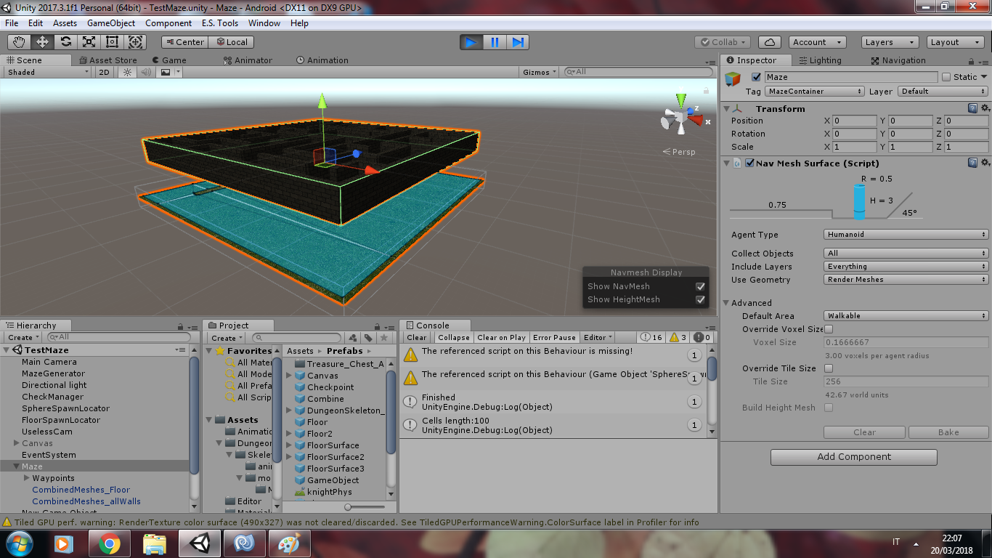Screen dimensions: 992x558
Task: Toggle 2D scene view mode
Action: point(105,72)
